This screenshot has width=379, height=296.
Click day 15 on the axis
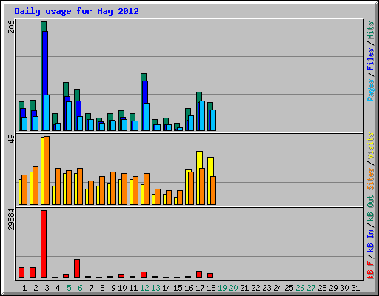point(178,288)
